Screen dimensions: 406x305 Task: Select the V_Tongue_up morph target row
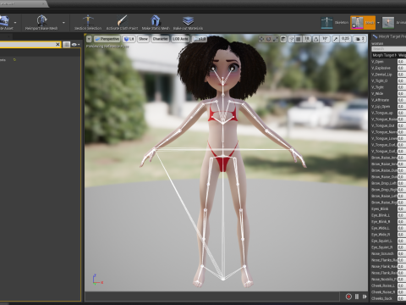[388, 113]
